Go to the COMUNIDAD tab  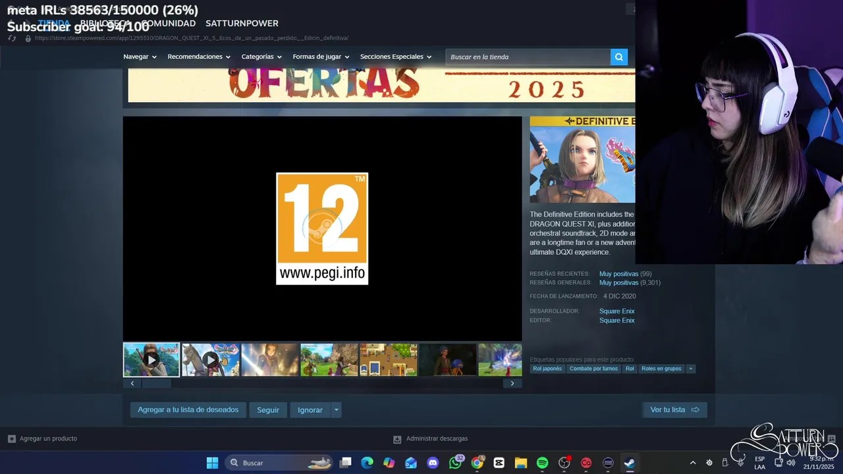[169, 23]
